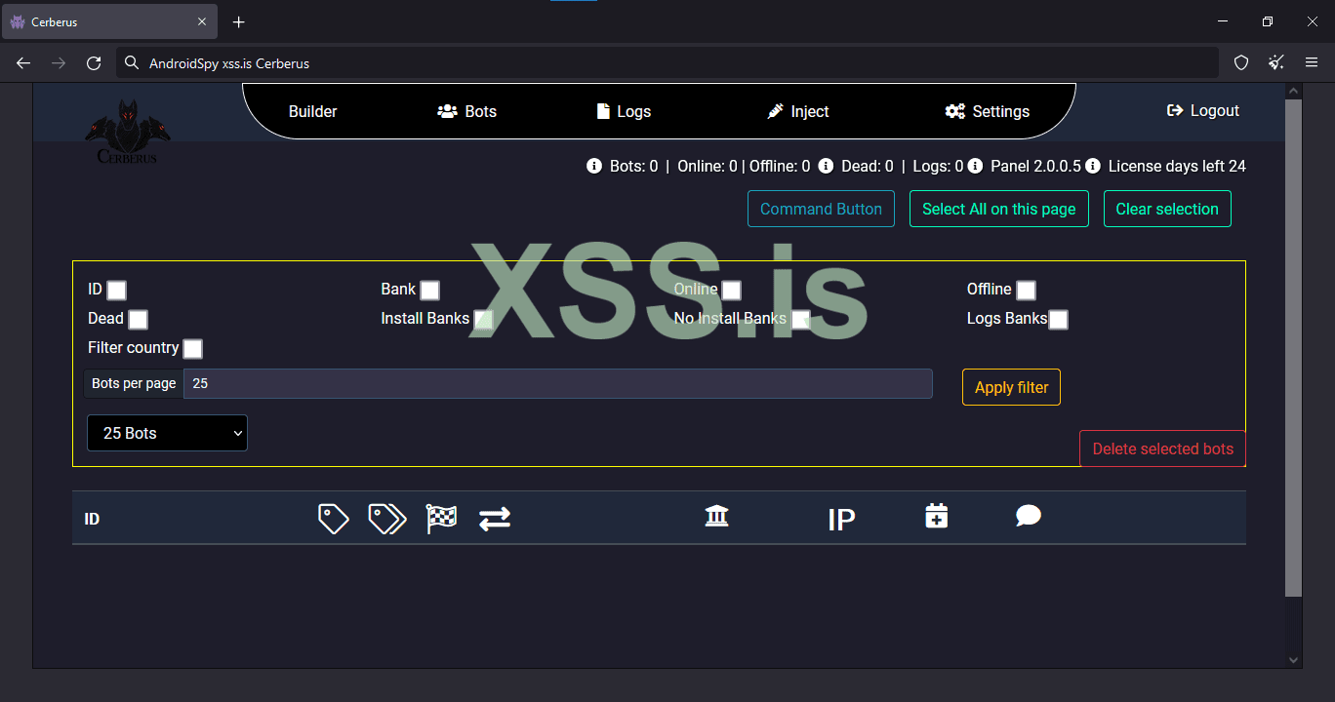The width and height of the screenshot is (1335, 702).
Task: Click the scrollbar up arrow
Action: pyautogui.click(x=1294, y=91)
